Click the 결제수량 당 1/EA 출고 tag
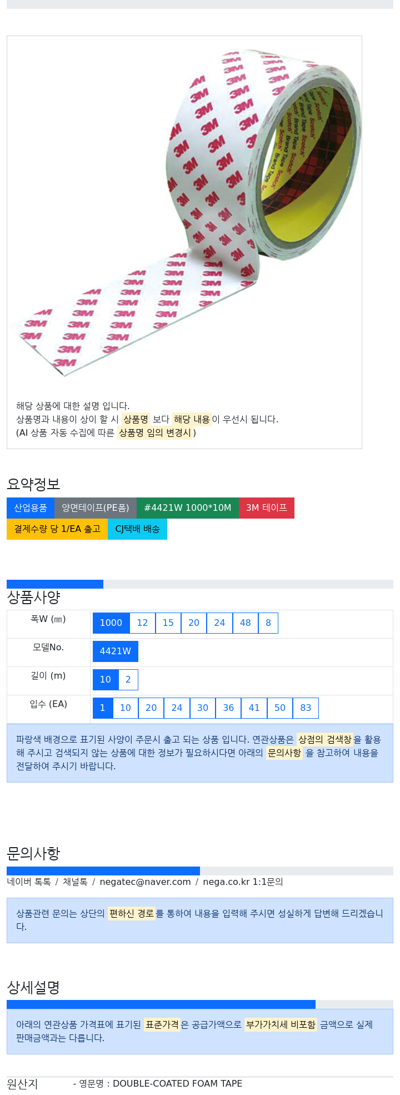The image size is (400, 1095). 57,529
